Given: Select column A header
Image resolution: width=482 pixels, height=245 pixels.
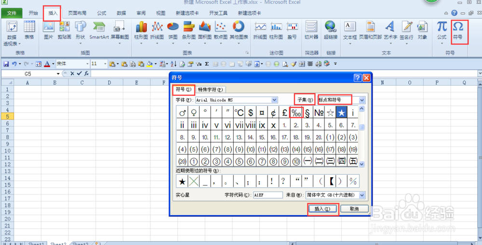Looking at the screenshot, I should (27, 83).
